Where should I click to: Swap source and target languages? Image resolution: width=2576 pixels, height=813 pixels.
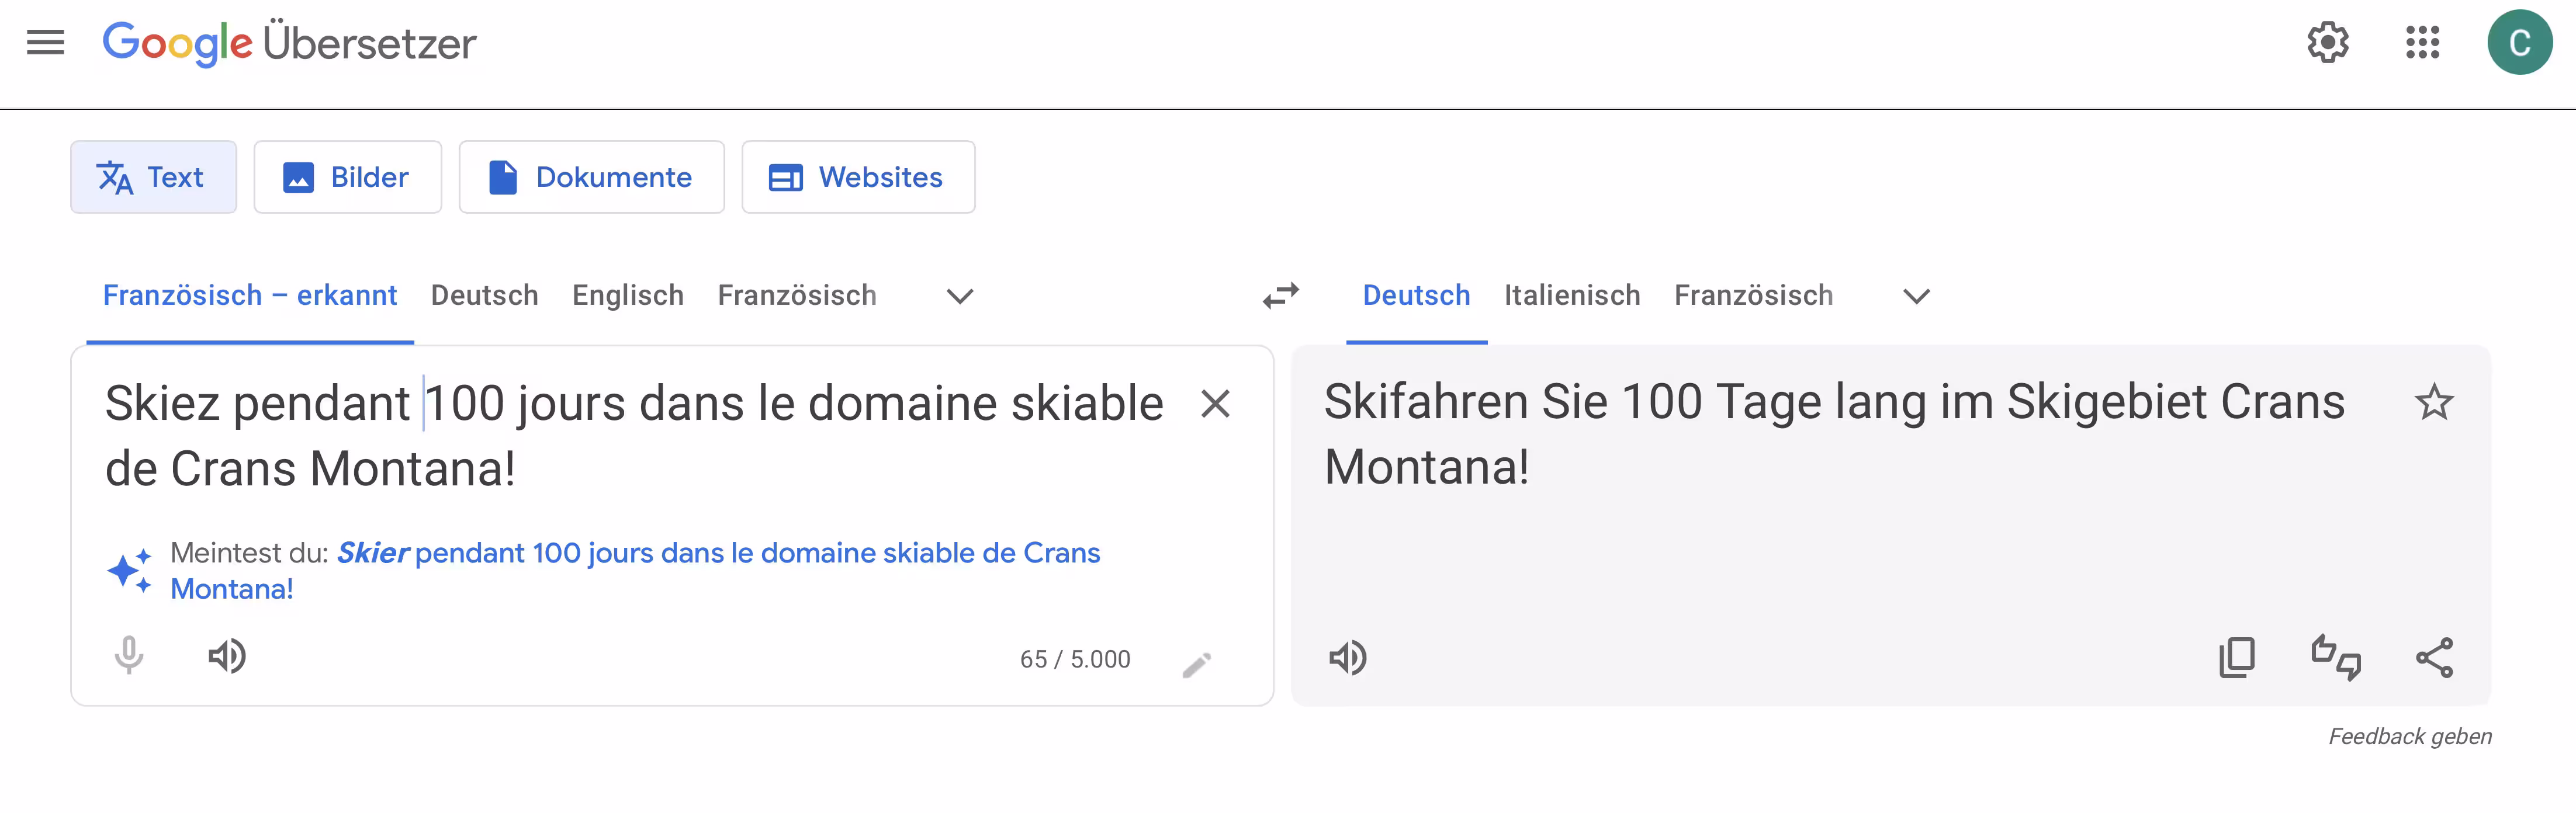click(x=1280, y=296)
